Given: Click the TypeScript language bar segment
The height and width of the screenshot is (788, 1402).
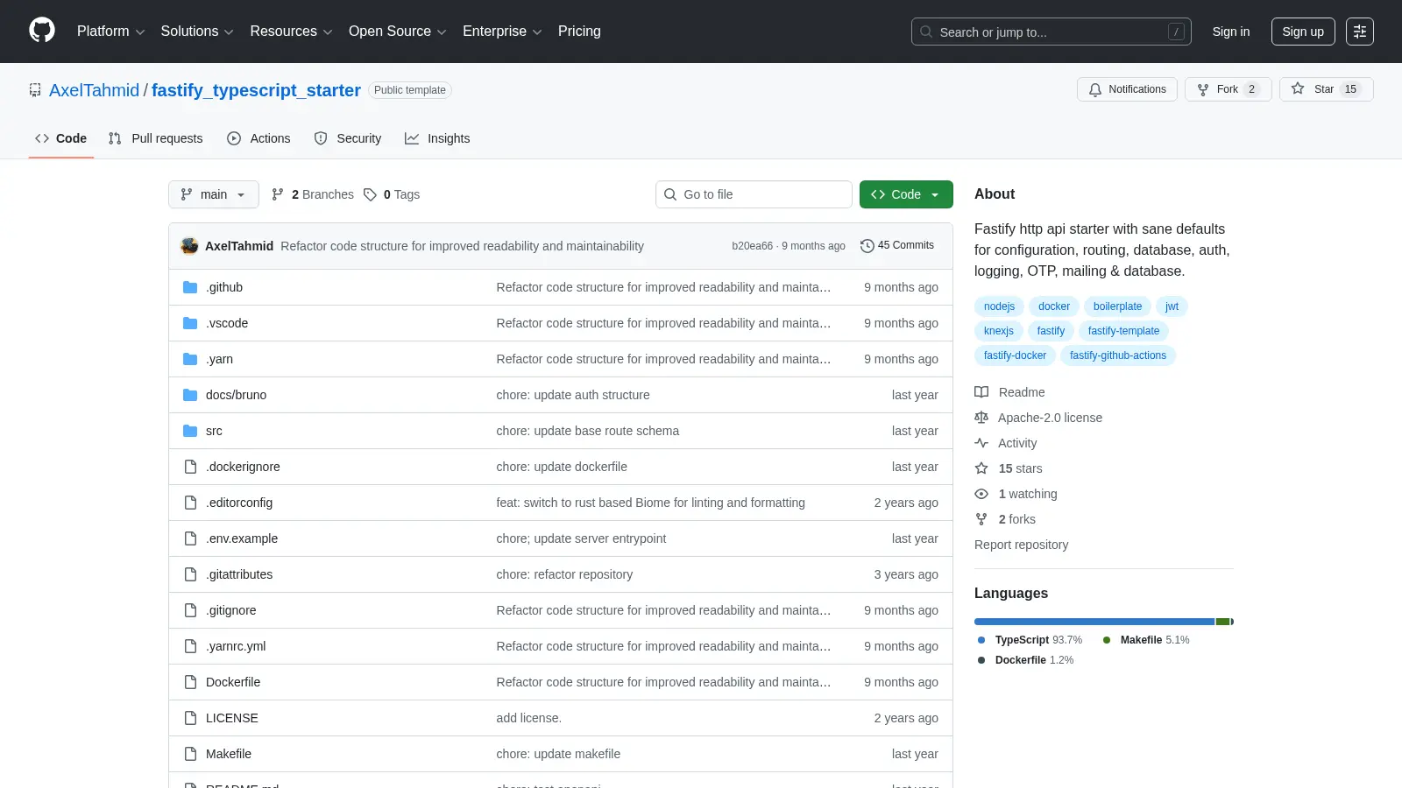Looking at the screenshot, I should coord(1094,622).
